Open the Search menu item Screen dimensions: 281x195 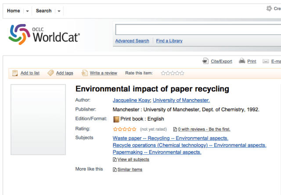pos(43,11)
